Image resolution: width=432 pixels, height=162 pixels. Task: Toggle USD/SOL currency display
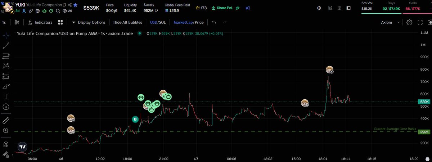pos(158,22)
